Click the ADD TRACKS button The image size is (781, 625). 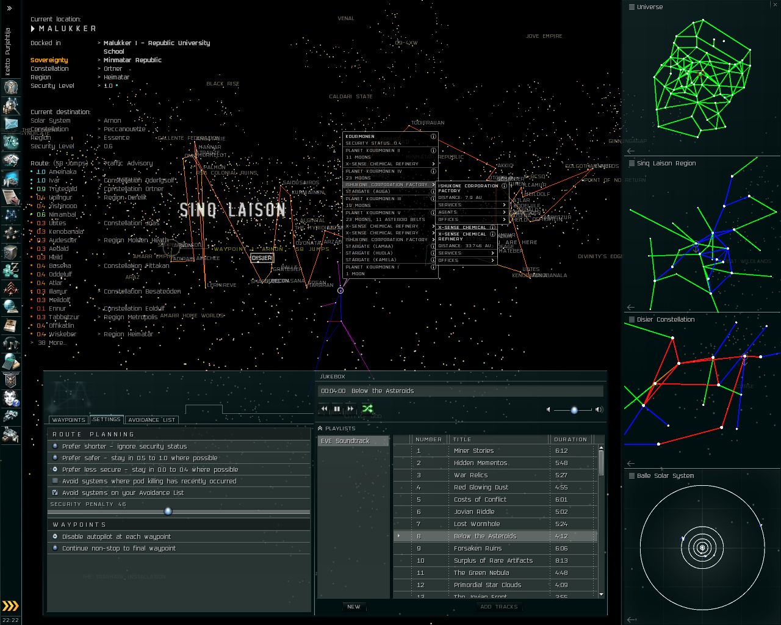pyautogui.click(x=499, y=607)
